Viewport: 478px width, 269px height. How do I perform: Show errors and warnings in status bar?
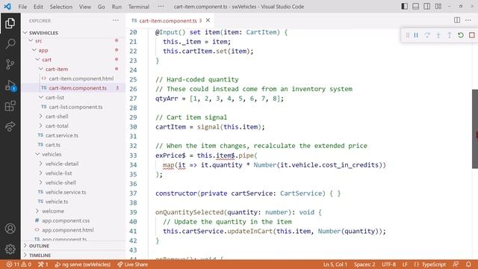(x=19, y=265)
